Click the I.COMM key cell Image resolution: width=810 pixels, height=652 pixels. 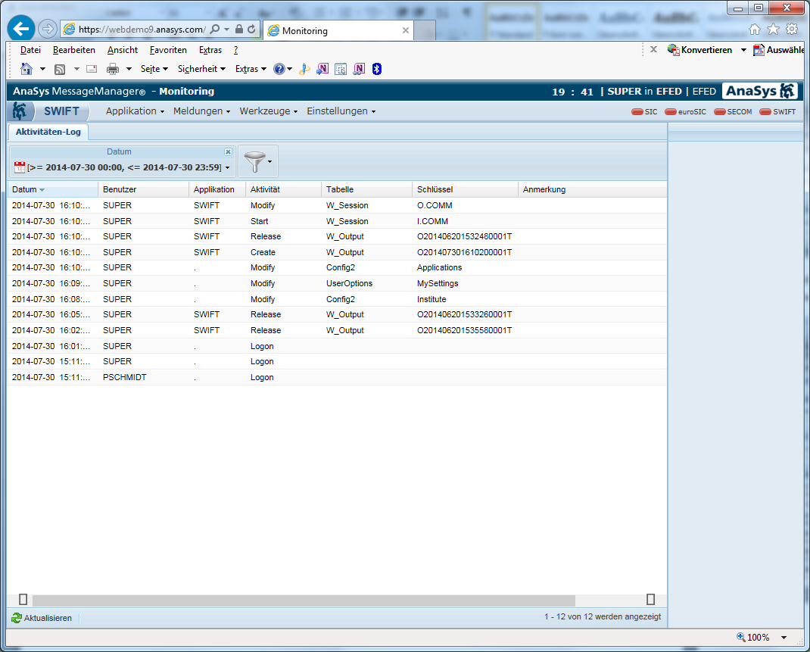(432, 221)
